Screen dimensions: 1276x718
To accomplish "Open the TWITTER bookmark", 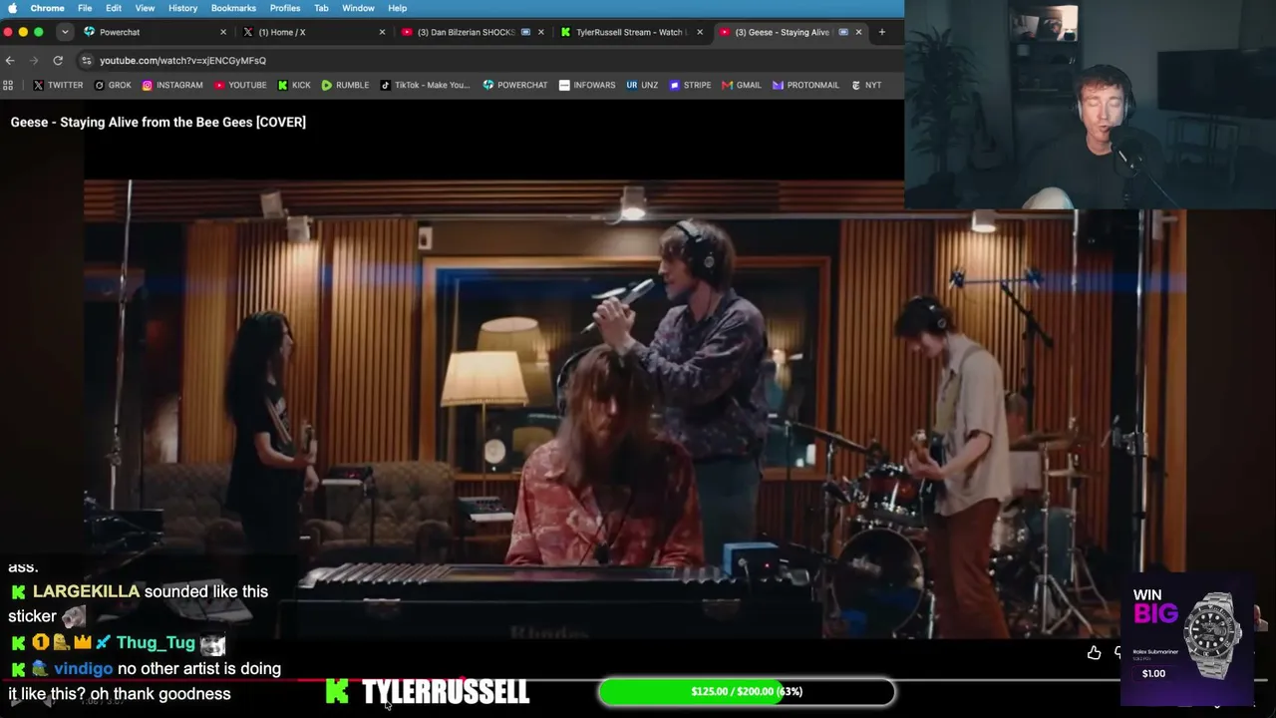I will (58, 85).
